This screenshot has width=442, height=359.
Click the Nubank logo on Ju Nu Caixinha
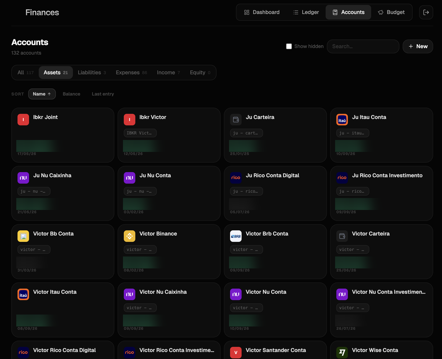click(x=23, y=178)
